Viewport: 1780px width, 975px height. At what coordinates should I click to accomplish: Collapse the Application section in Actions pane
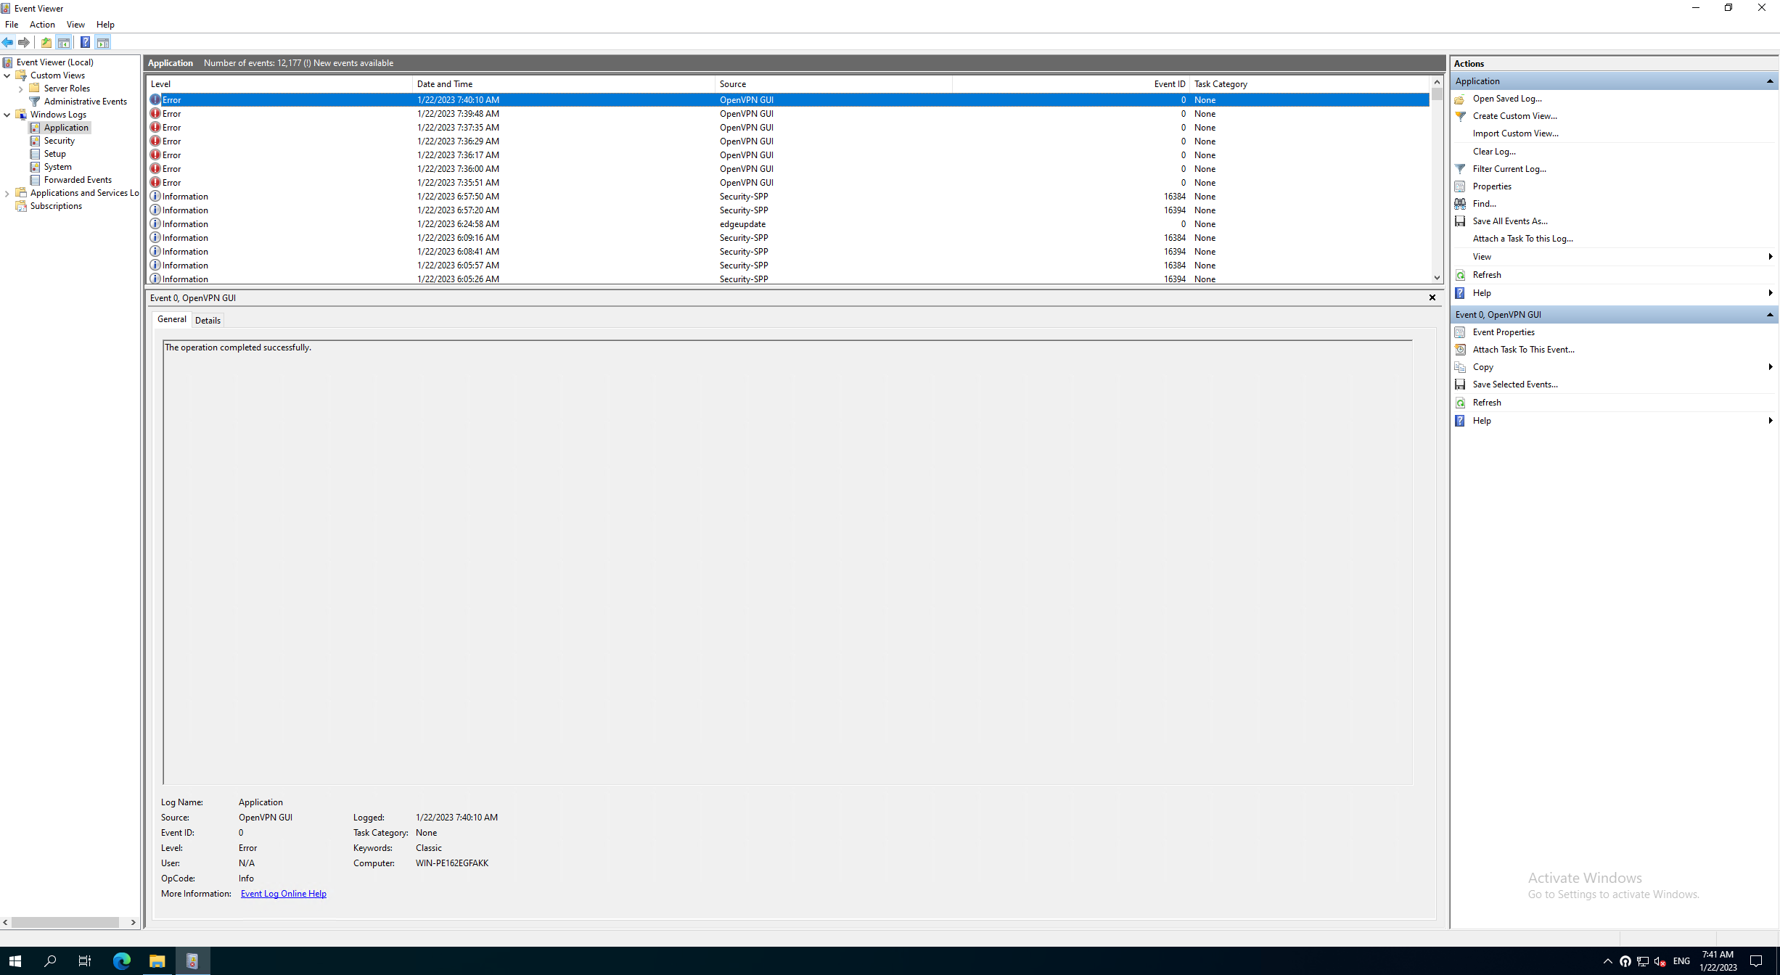[1768, 81]
